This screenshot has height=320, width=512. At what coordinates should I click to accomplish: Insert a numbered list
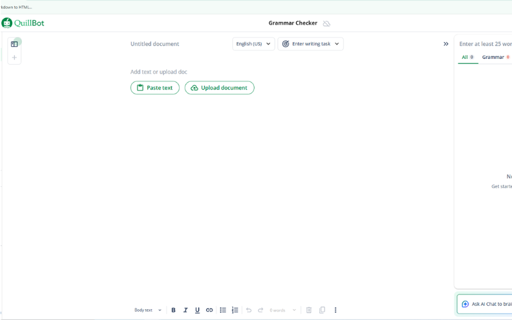[x=235, y=310]
